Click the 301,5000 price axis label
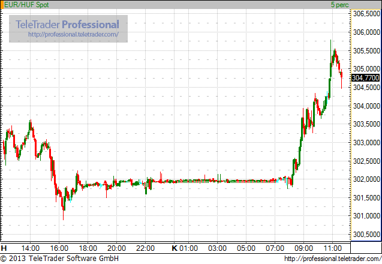 (366, 197)
